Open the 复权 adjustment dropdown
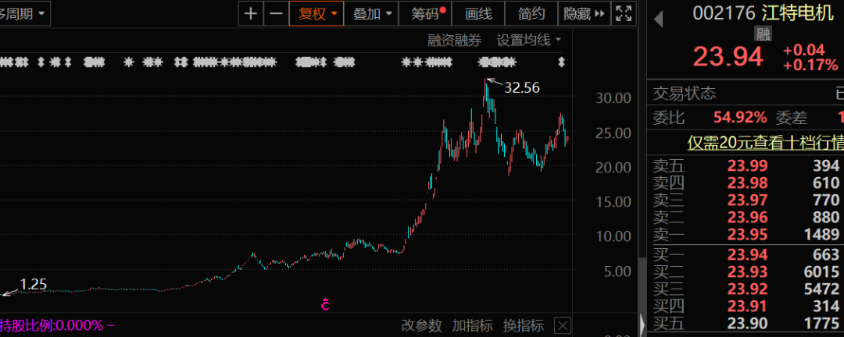844x337 pixels. [317, 13]
